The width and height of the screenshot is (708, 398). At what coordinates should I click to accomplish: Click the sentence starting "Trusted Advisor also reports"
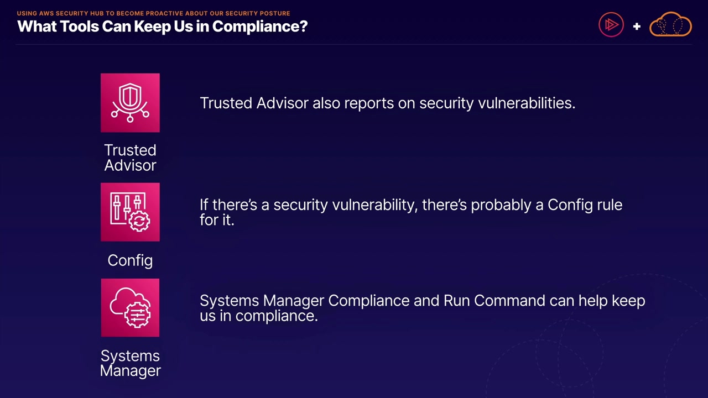point(387,103)
